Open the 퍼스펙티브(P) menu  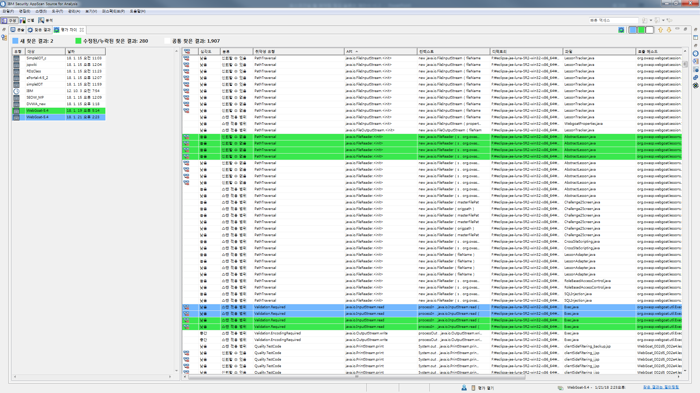click(113, 11)
